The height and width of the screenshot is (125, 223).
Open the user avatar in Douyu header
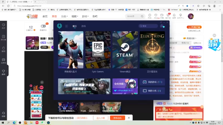click(191, 16)
